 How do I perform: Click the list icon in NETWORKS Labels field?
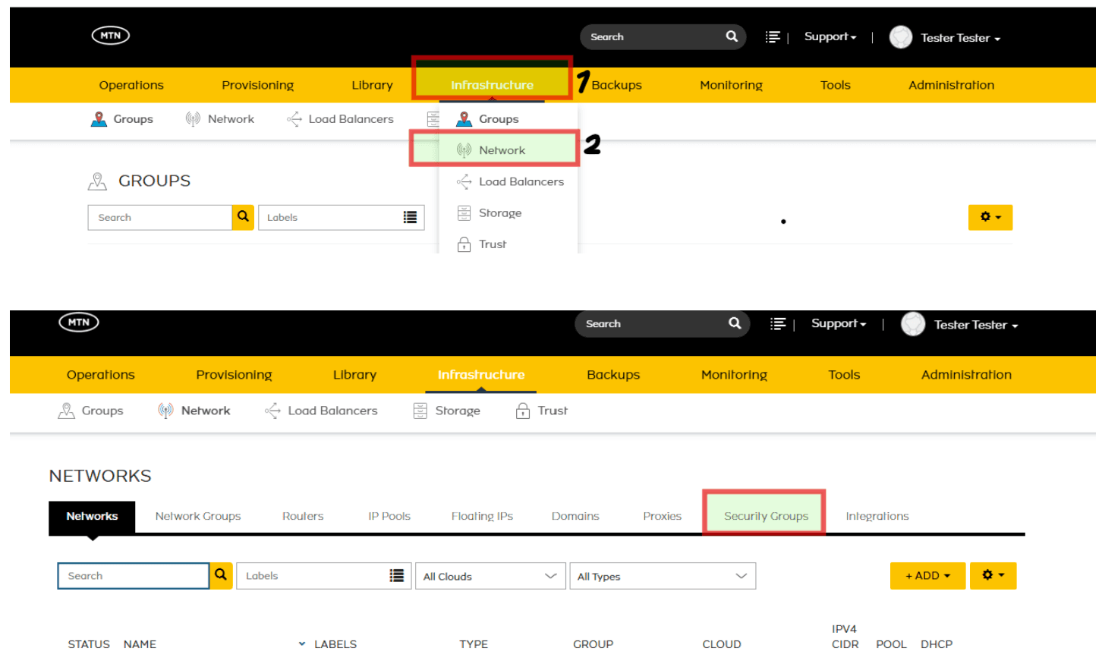tap(397, 576)
